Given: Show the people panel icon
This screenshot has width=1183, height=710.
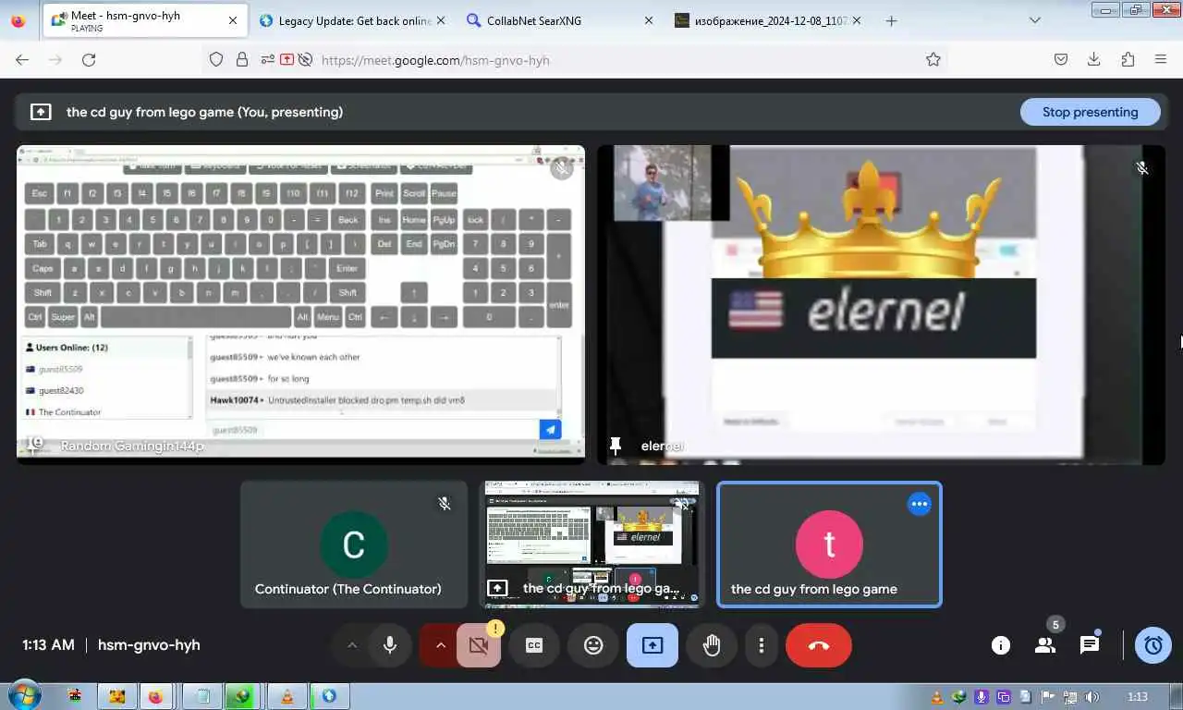Looking at the screenshot, I should click(1045, 645).
